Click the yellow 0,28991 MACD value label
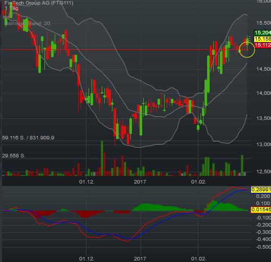The image size is (271, 262). 261,190
